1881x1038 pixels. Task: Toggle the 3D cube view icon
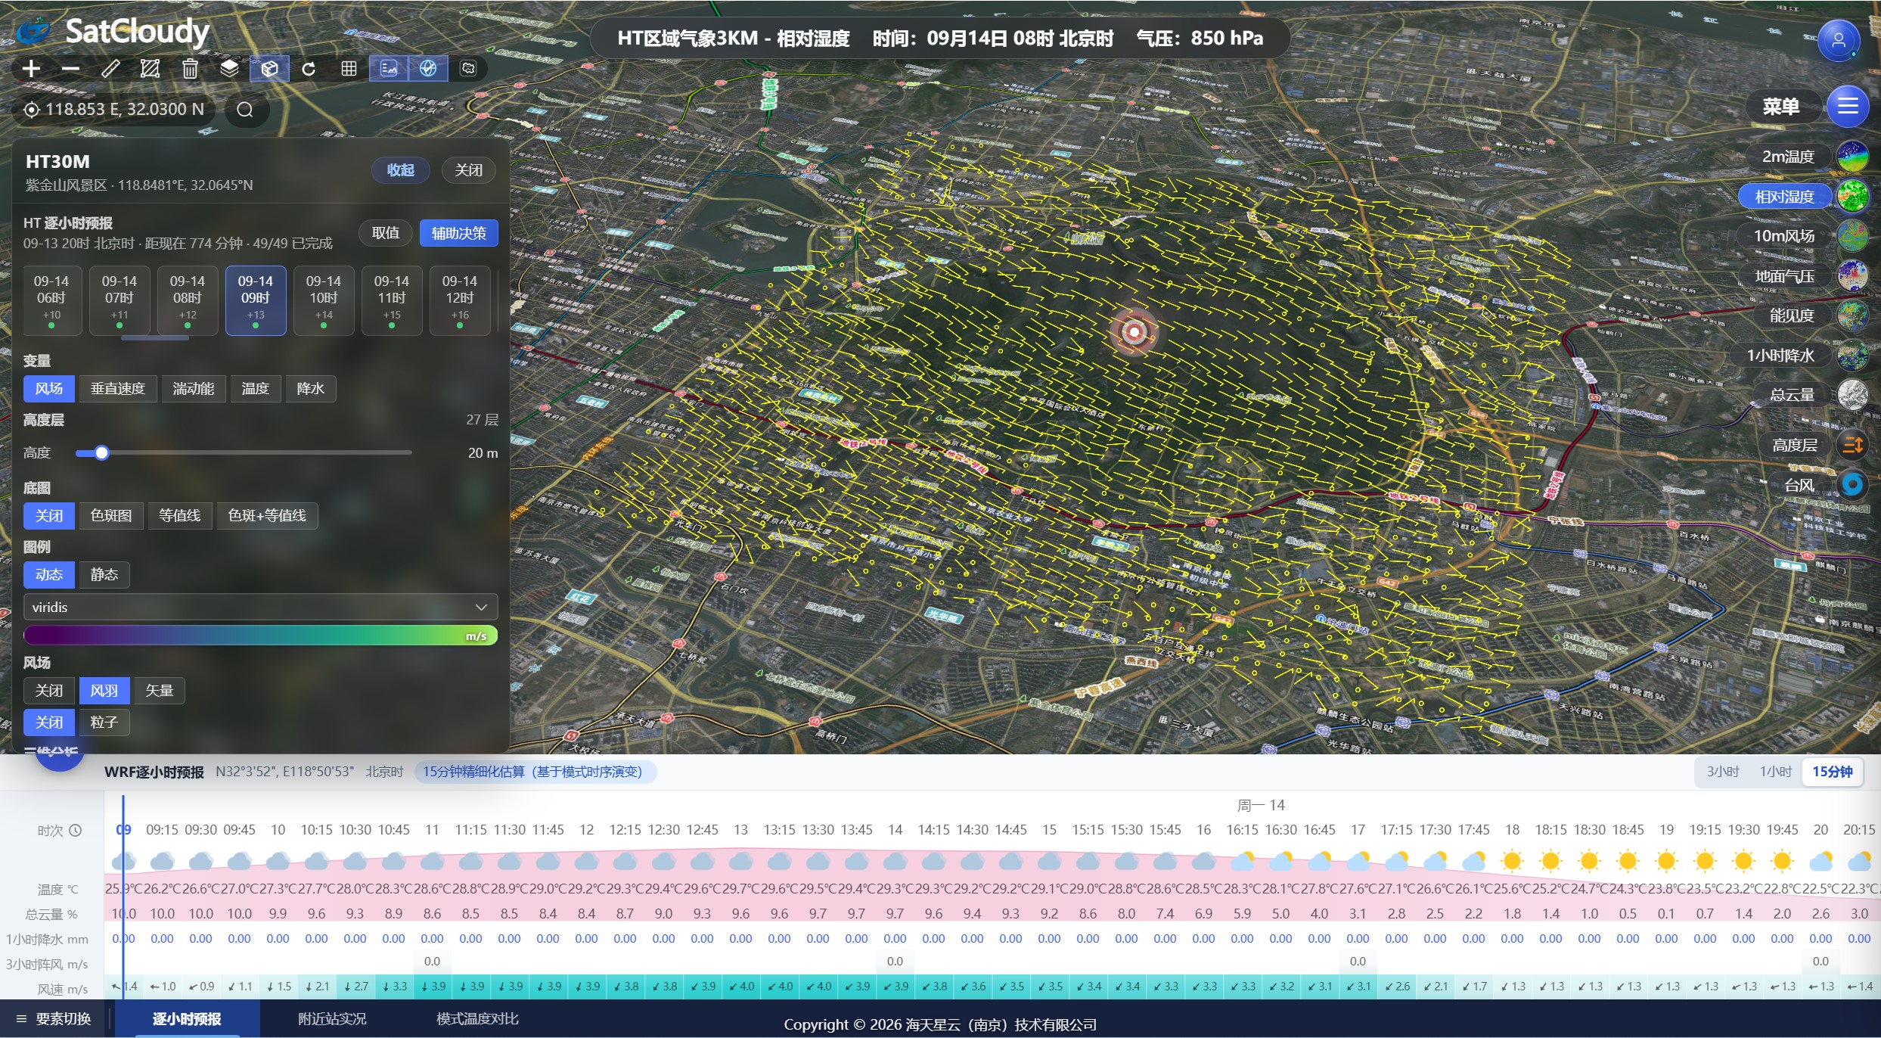tap(269, 69)
